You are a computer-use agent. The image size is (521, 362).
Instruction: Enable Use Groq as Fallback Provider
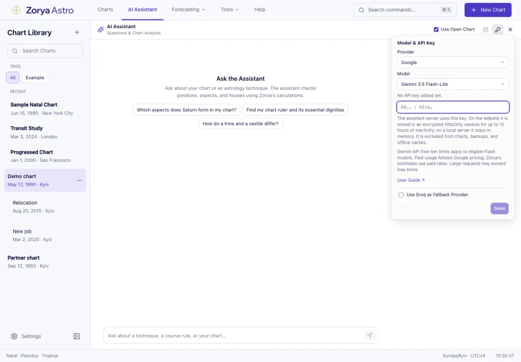click(401, 195)
